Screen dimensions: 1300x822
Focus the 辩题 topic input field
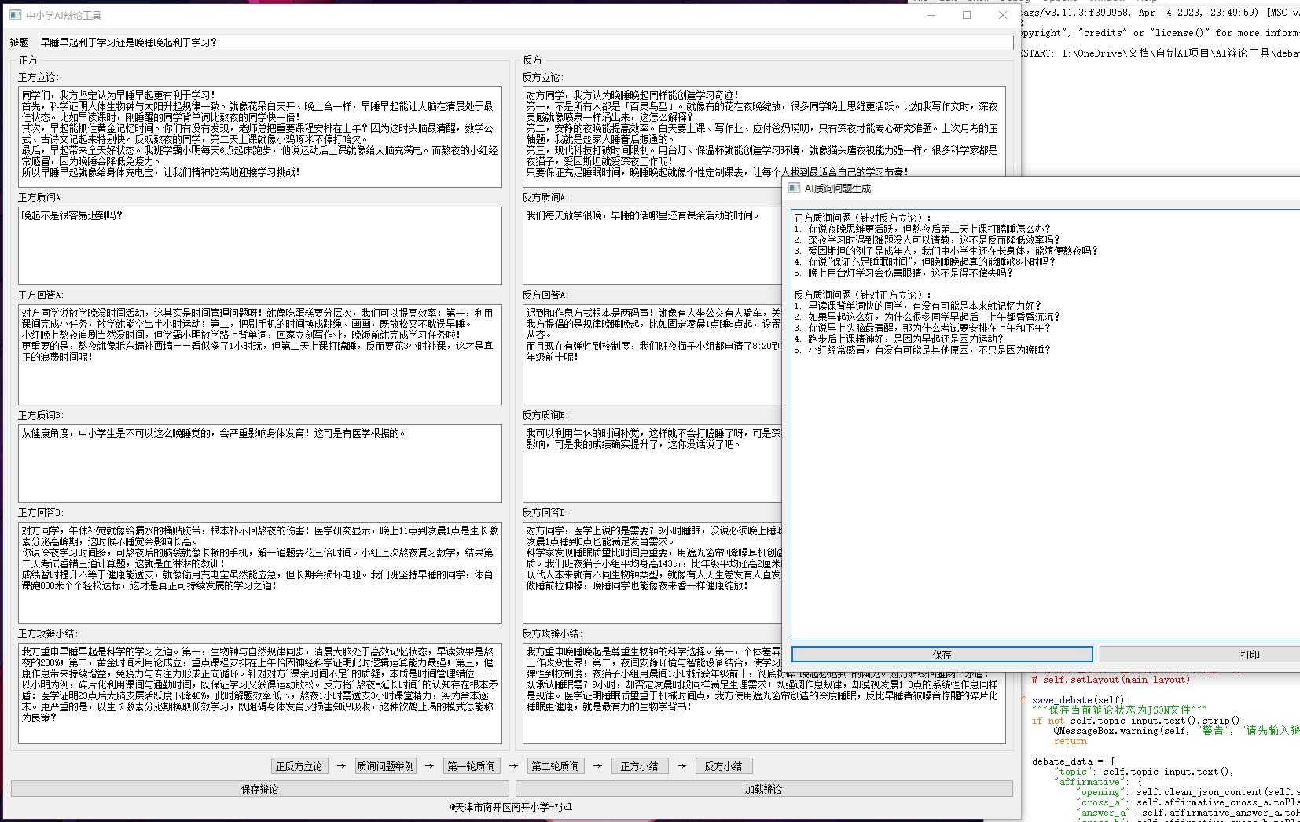(525, 42)
